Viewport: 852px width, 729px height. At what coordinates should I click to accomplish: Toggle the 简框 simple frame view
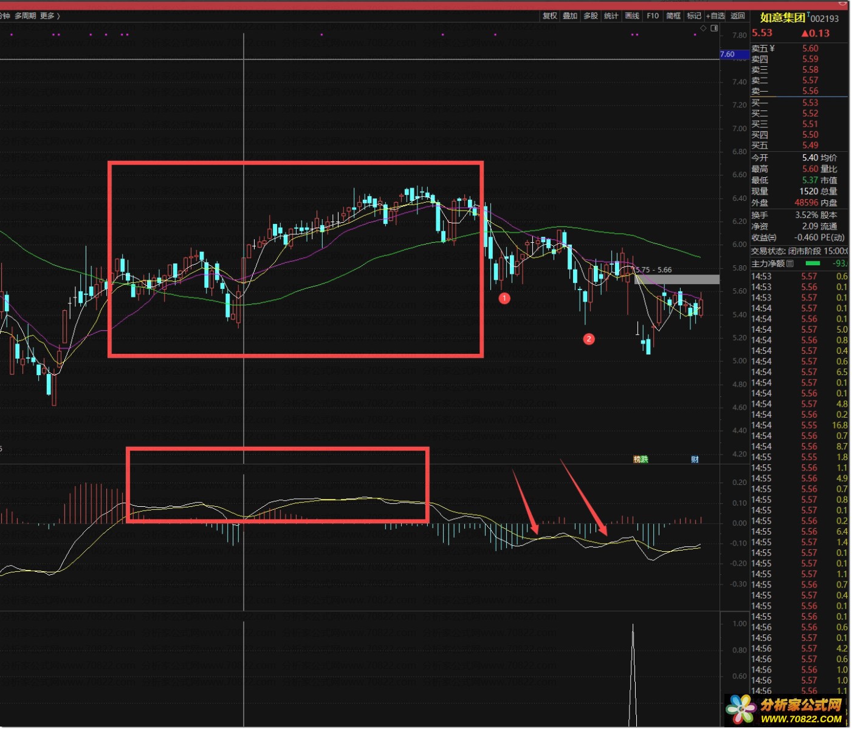[673, 16]
